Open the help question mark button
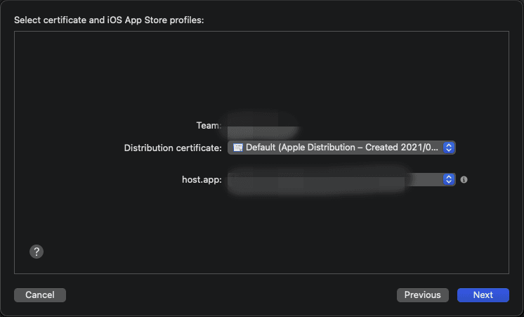This screenshot has height=317, width=524. click(37, 252)
